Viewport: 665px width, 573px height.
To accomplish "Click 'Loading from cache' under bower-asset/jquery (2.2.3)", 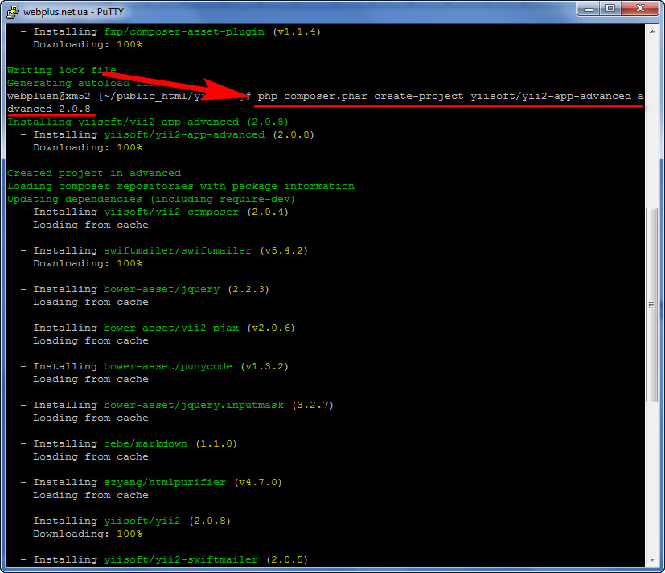I will pos(91,303).
